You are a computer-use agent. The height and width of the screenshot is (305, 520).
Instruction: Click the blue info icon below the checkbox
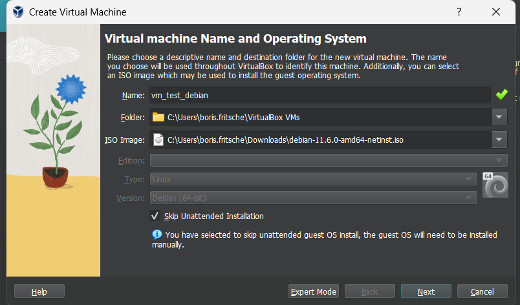pyautogui.click(x=157, y=235)
